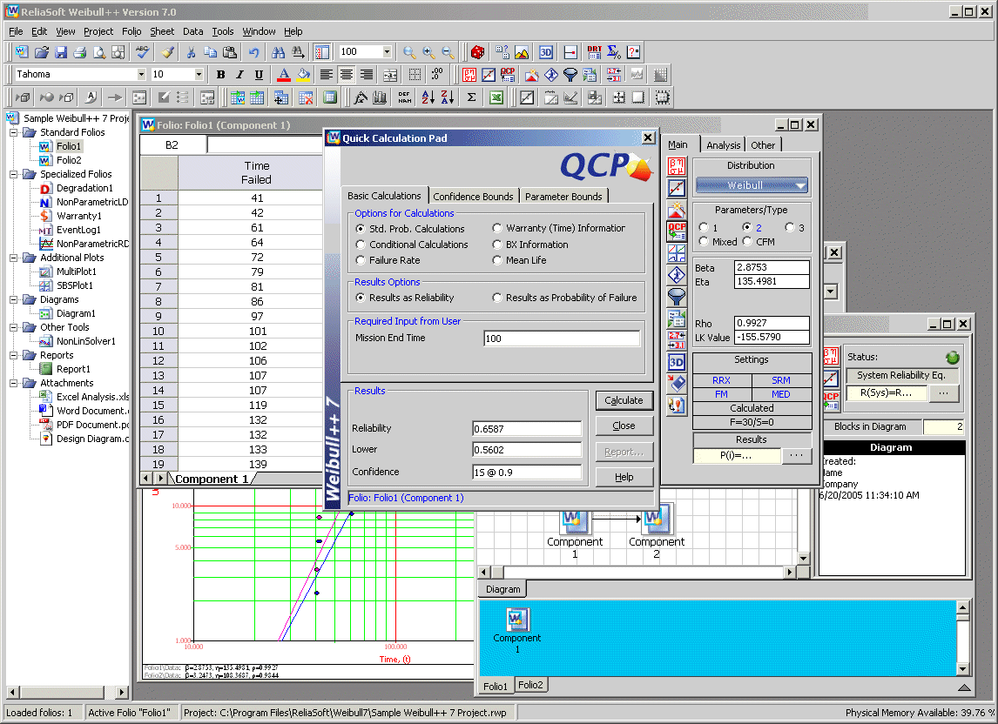The image size is (998, 724).
Task: Click the MED settings link
Action: [x=781, y=394]
